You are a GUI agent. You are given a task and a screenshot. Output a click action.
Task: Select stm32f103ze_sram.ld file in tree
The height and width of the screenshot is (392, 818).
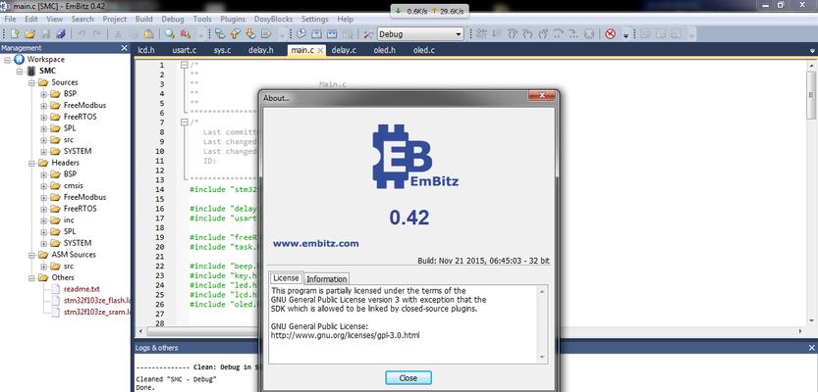(x=96, y=312)
